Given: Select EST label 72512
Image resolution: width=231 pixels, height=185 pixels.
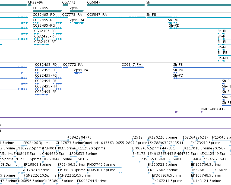Looking at the screenshot, I should pos(137,137).
